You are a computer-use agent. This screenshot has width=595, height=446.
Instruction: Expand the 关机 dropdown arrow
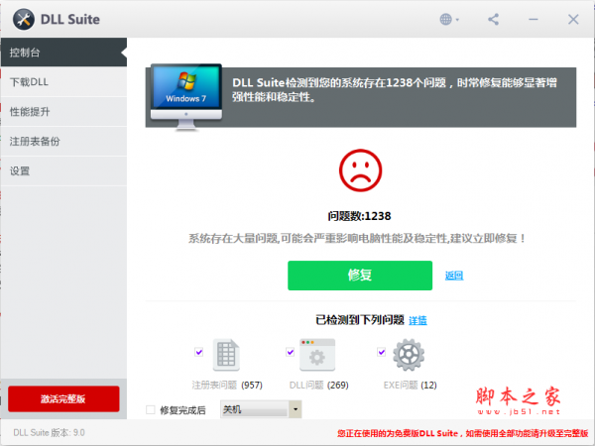296,409
